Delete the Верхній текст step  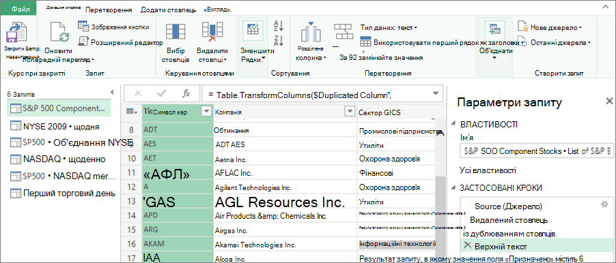pos(467,245)
